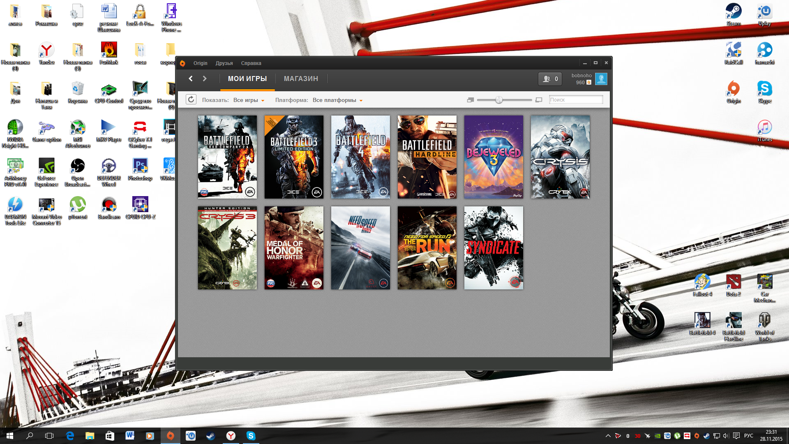Click the game tile size slider
Viewport: 789px width, 444px height.
point(499,100)
